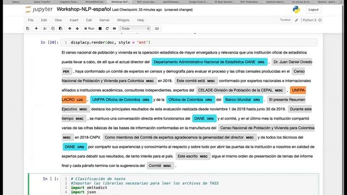Move selected cell up arrow
This screenshot has height=195, width=347.
pyautogui.click(x=70, y=29)
